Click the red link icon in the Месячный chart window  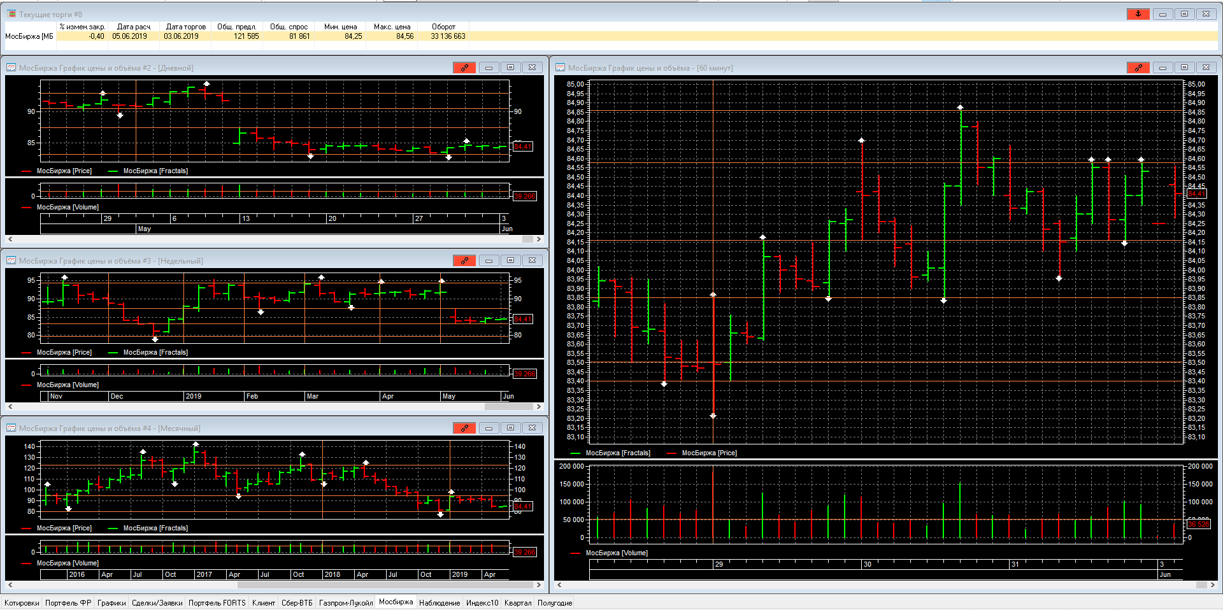tap(464, 428)
